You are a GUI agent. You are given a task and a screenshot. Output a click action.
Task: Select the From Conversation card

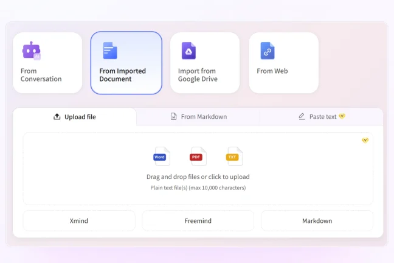click(47, 63)
